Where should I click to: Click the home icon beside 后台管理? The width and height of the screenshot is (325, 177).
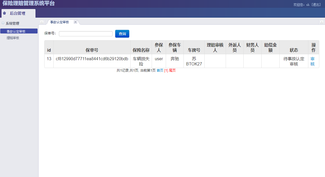(x=4, y=13)
